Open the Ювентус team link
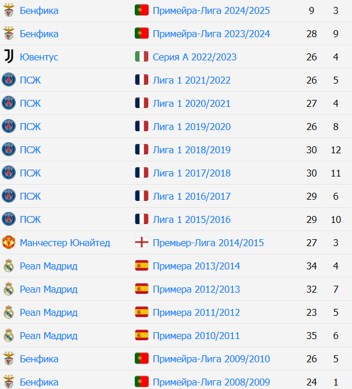This screenshot has width=352, height=389. coord(39,57)
